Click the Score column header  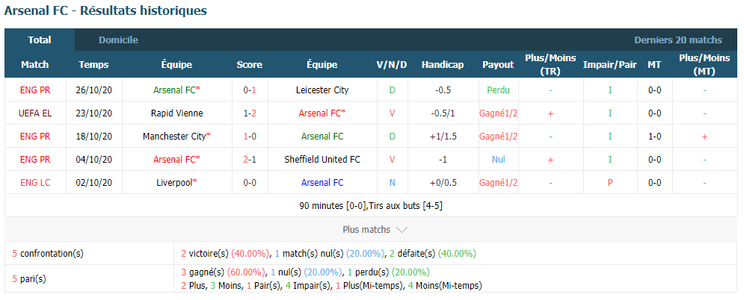(x=250, y=65)
